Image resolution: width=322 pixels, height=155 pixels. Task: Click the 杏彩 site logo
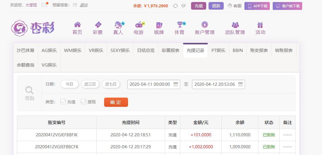[33, 28]
